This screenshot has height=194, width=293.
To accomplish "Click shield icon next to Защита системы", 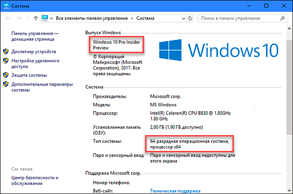I will pos(6,75).
